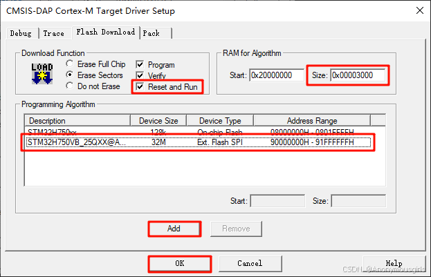Select the STM32H750xx algorithm row

coord(198,132)
